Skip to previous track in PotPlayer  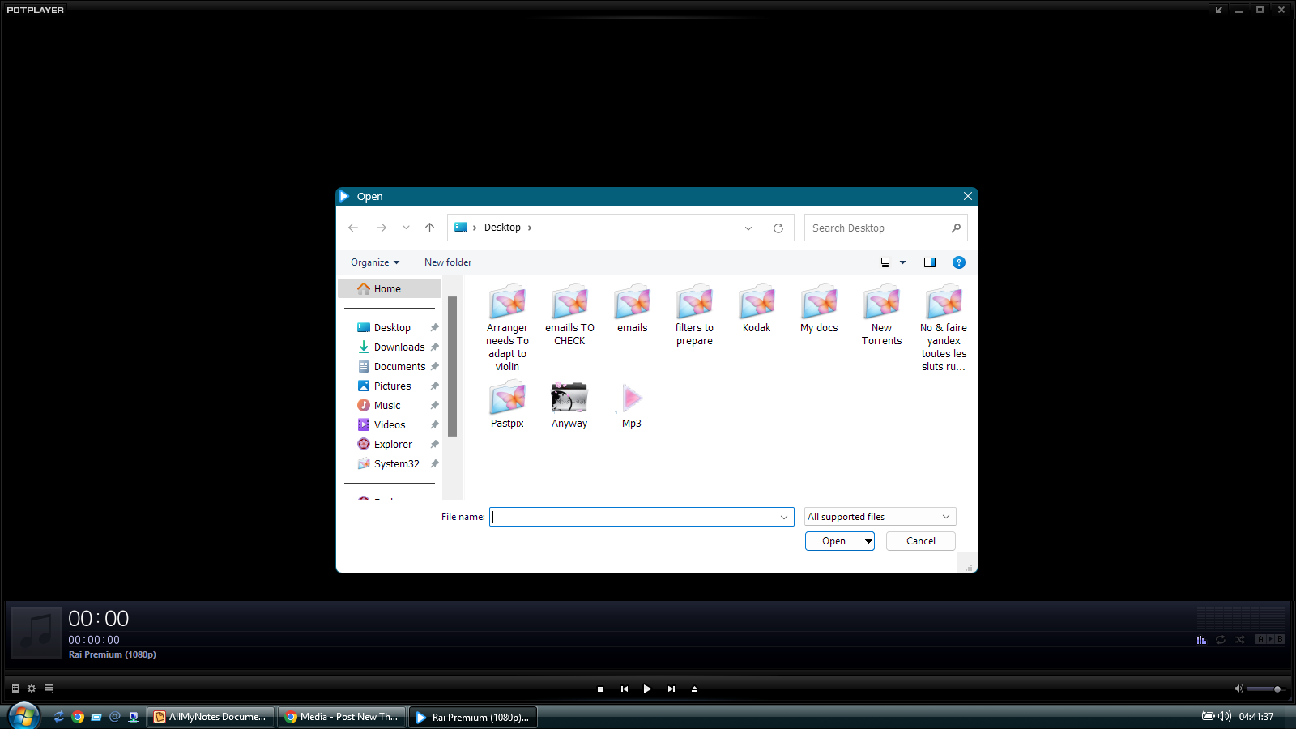(x=625, y=689)
